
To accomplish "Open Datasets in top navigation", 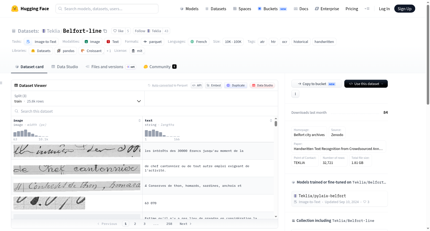I will coord(216,9).
